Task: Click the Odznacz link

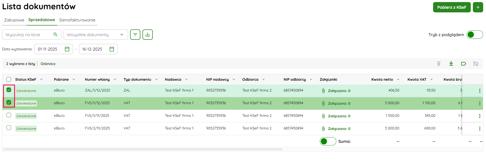Action: [48, 64]
